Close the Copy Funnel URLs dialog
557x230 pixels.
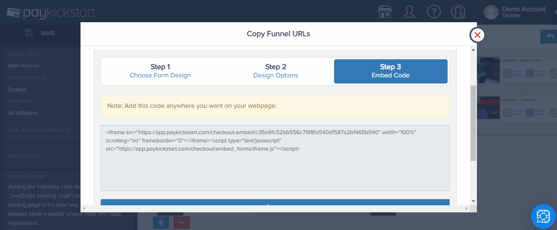coord(477,35)
